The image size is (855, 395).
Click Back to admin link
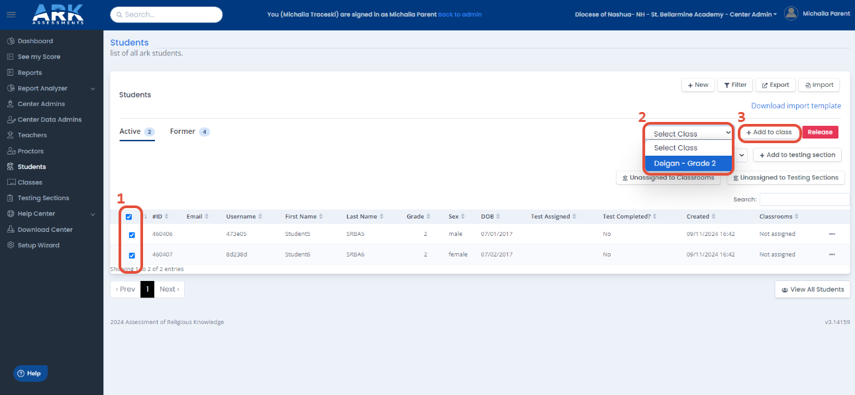click(x=460, y=15)
